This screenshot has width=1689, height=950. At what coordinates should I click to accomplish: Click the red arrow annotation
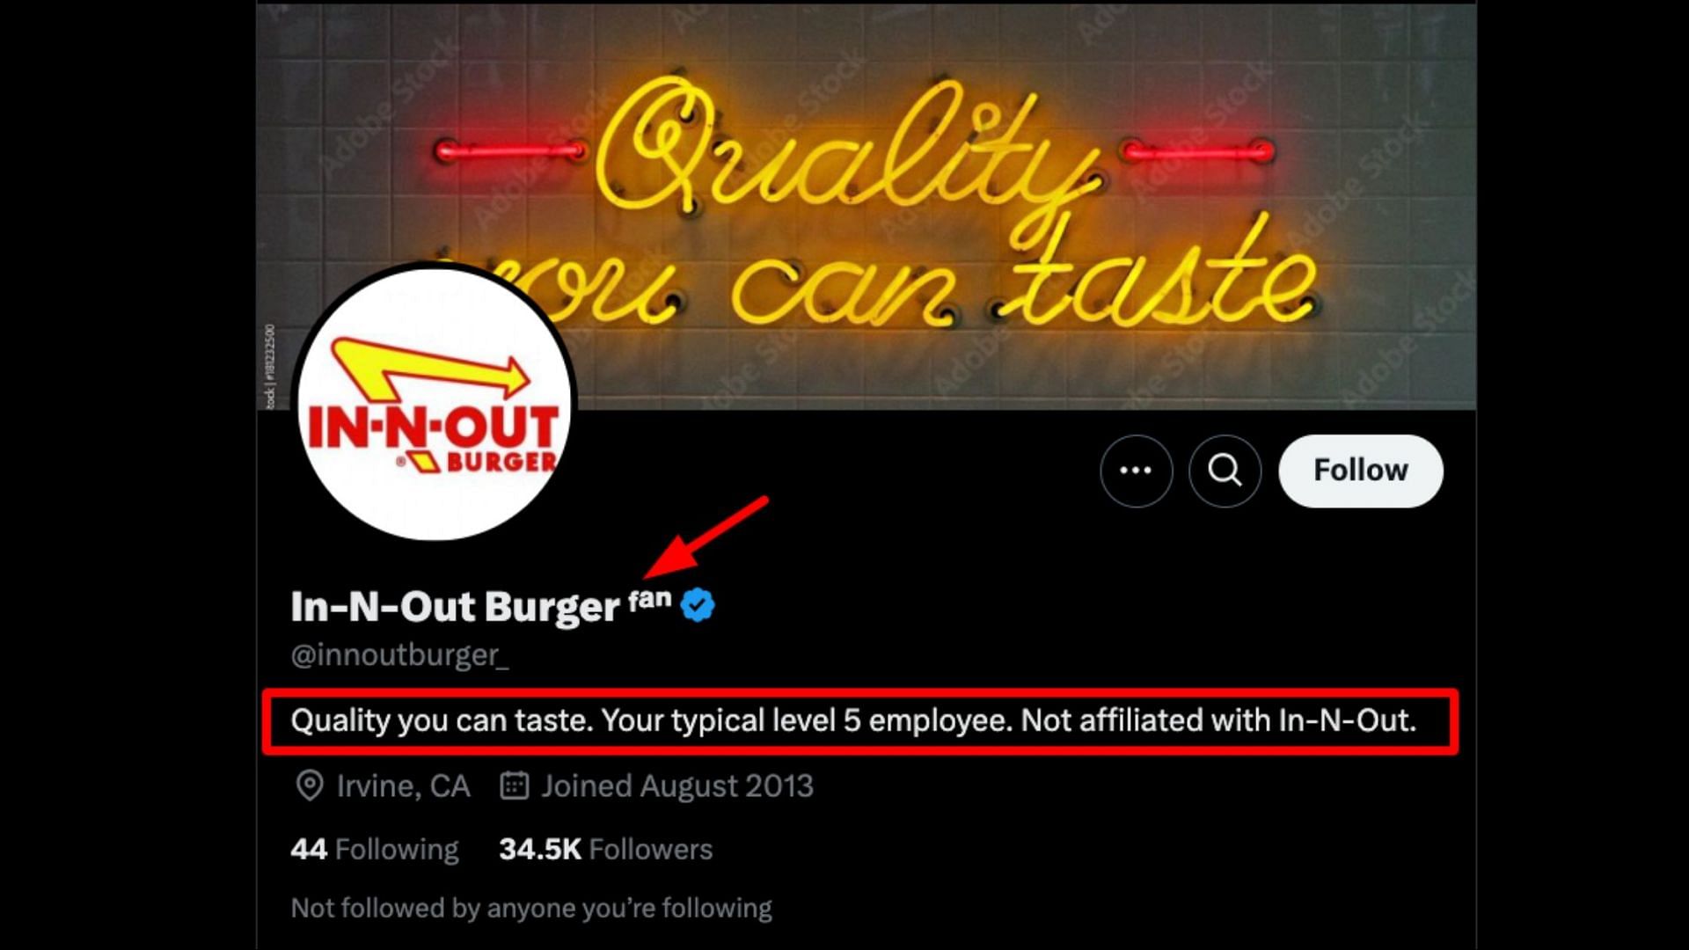[x=706, y=537]
